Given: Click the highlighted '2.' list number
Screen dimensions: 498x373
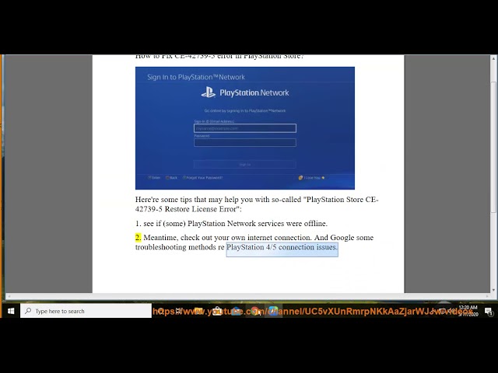Looking at the screenshot, I should pos(139,238).
